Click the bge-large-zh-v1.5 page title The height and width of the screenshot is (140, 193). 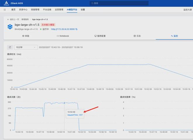27,25
